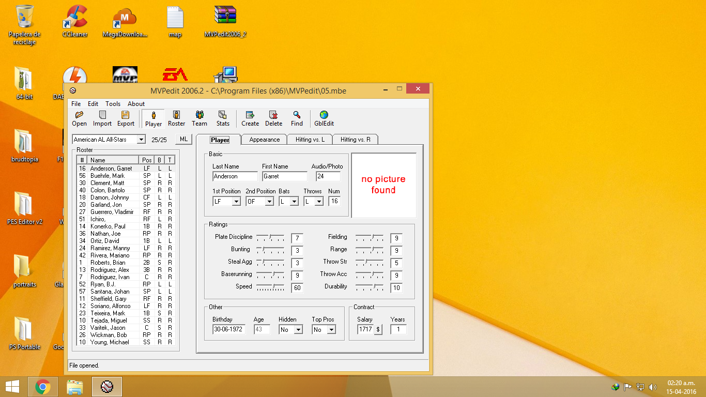Switch to Roster view toolbar icon
The height and width of the screenshot is (397, 706).
(x=176, y=118)
